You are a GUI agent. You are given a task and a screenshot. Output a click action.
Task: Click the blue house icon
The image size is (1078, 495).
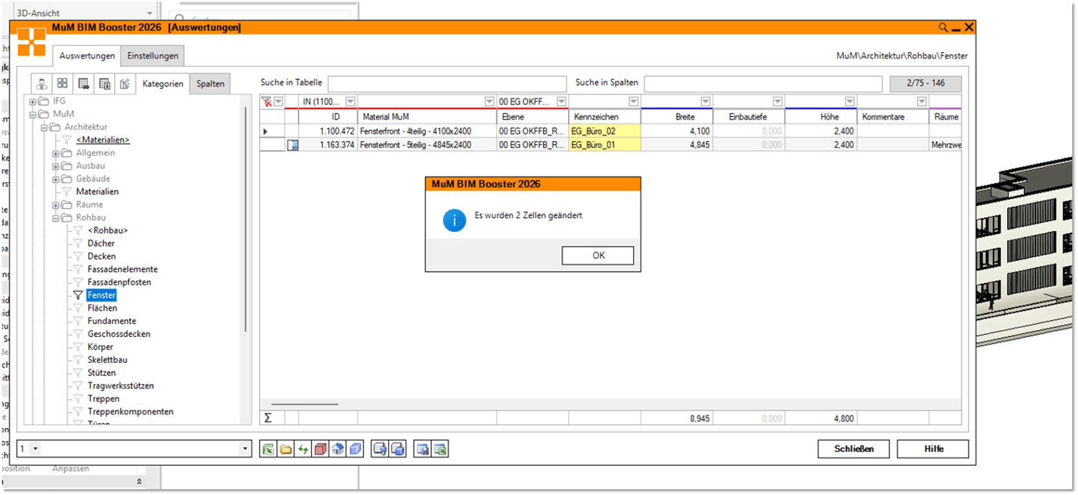[x=338, y=449]
